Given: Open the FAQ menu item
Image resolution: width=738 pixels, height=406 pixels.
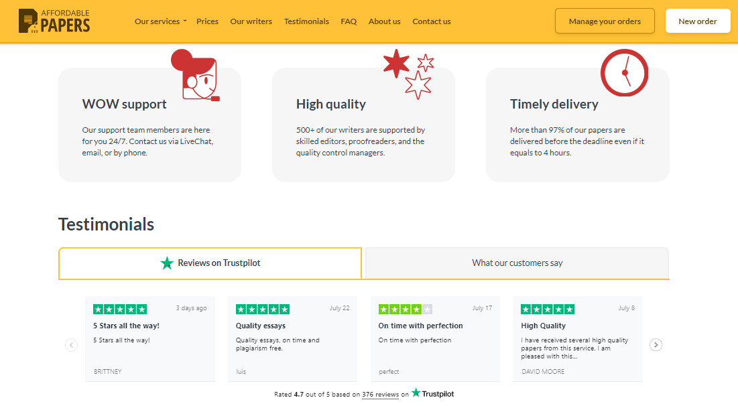Looking at the screenshot, I should [x=349, y=21].
